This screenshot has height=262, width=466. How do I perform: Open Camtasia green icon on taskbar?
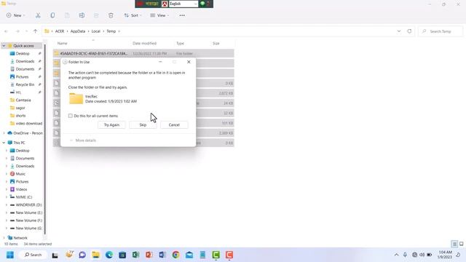click(216, 255)
